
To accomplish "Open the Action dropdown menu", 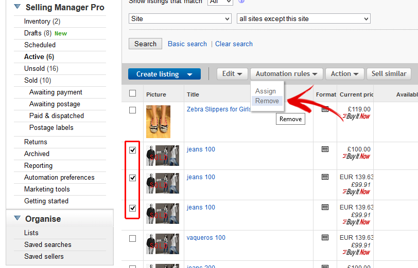I will click(344, 74).
